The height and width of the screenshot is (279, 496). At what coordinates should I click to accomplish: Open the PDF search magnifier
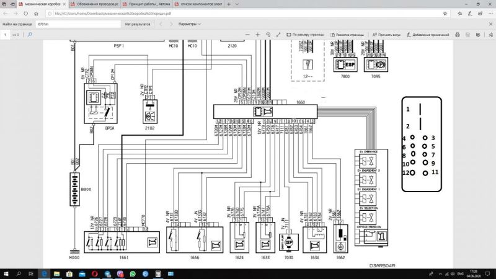[30, 35]
